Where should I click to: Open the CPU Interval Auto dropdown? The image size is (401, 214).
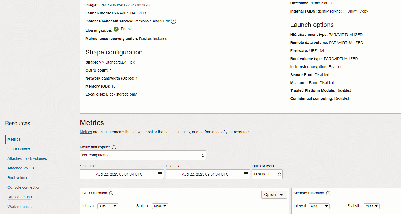click(x=107, y=206)
